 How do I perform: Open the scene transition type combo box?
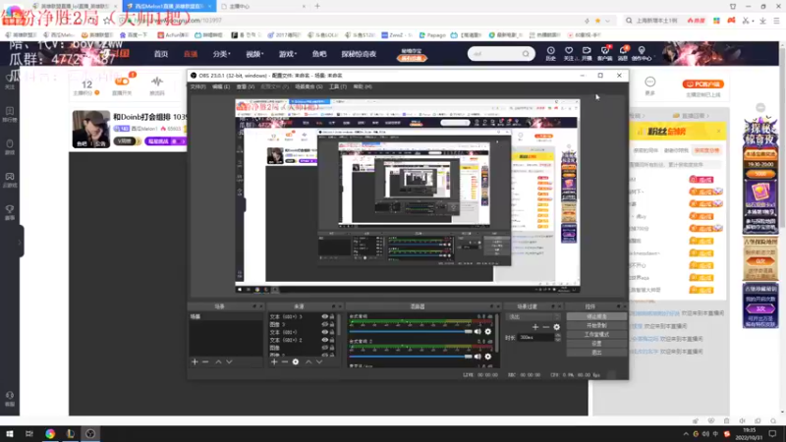533,316
